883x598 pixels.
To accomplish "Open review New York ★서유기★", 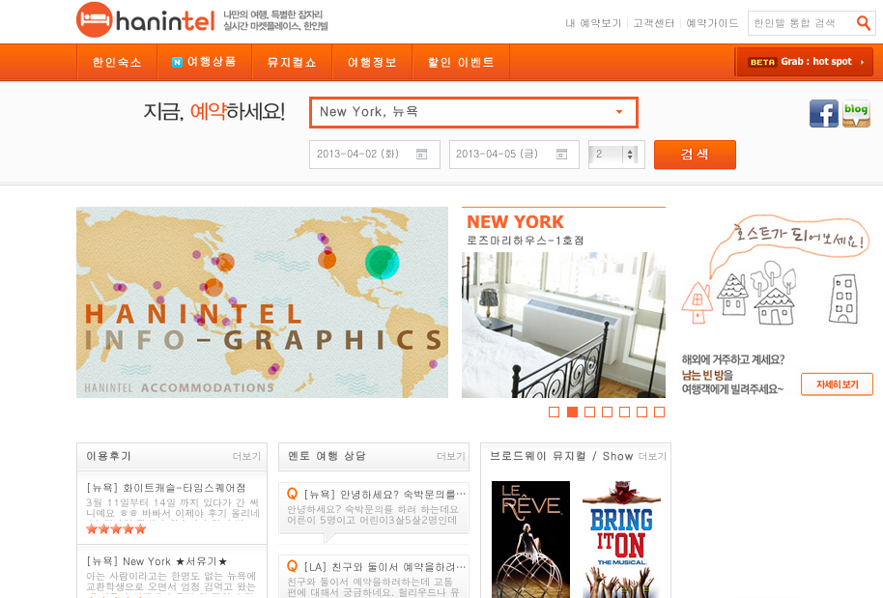I will 157,561.
